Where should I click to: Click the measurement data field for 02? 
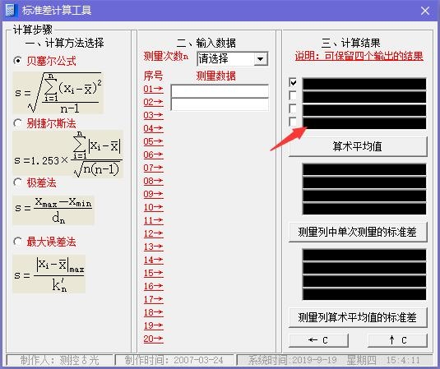220,104
